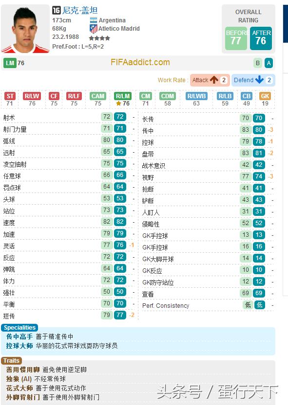Click the 远射 after value 65
Image resolution: width=288 pixels, height=405 pixels.
coord(120,152)
